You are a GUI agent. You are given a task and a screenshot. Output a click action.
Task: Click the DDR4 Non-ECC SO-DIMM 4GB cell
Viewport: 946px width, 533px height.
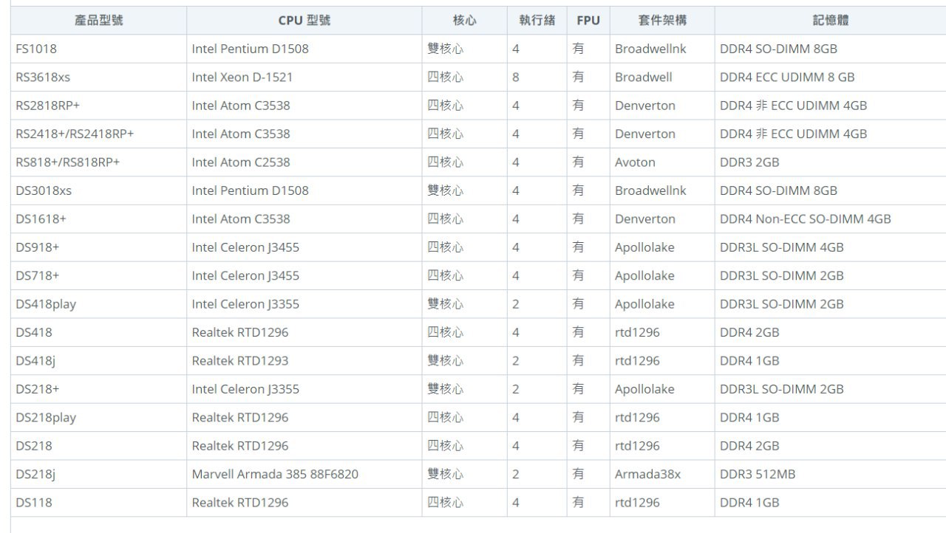click(x=805, y=219)
